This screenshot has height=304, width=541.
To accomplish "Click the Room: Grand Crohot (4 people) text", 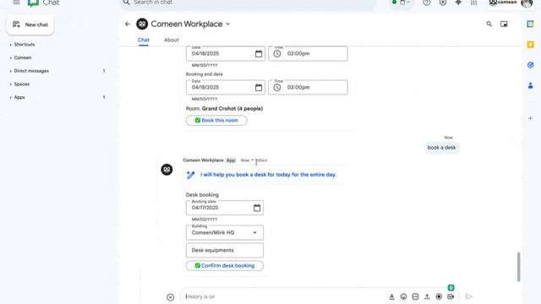I will (224, 109).
